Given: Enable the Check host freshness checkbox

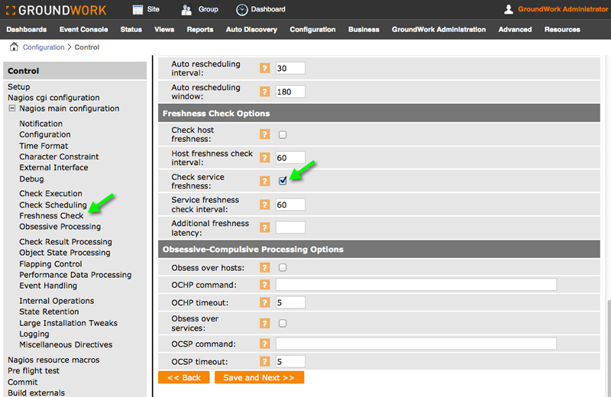Looking at the screenshot, I should (283, 134).
